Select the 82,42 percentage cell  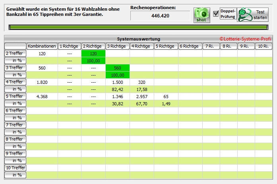pyautogui.click(x=118, y=89)
